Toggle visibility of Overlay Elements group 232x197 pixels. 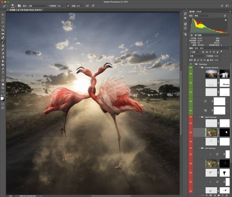point(191,67)
